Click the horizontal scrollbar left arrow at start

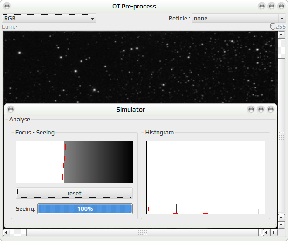pos(6,233)
